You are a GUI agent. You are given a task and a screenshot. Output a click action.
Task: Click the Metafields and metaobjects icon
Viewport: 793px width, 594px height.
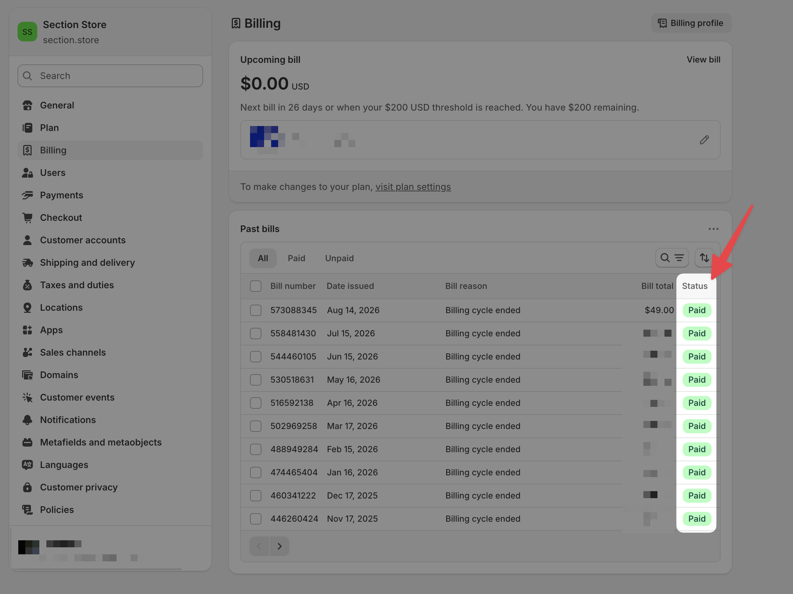coord(27,442)
